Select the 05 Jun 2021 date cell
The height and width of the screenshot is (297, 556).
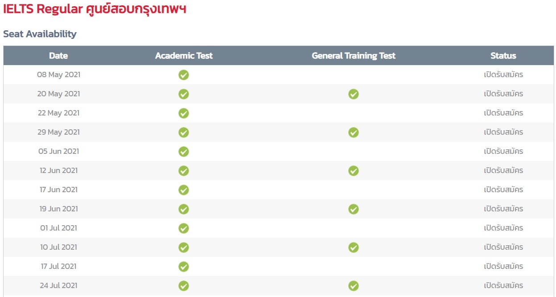coord(59,152)
